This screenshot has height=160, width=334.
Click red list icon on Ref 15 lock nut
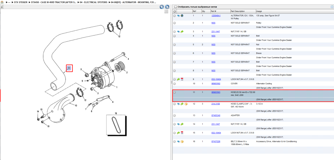point(182,133)
